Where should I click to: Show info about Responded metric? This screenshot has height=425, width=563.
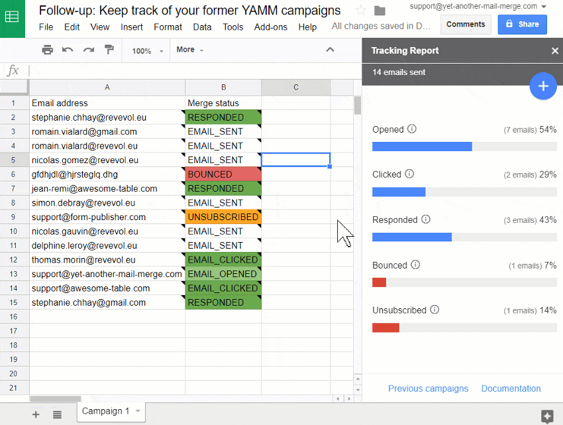426,219
